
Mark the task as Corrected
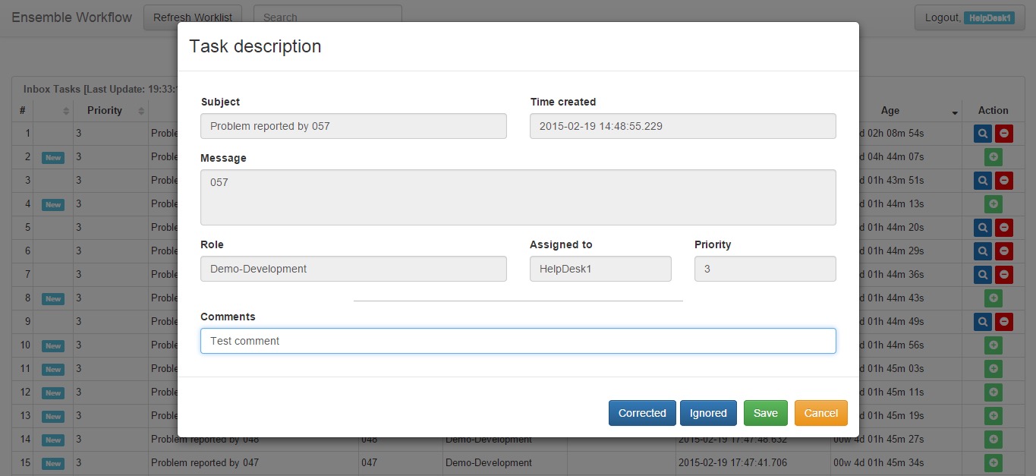point(641,413)
